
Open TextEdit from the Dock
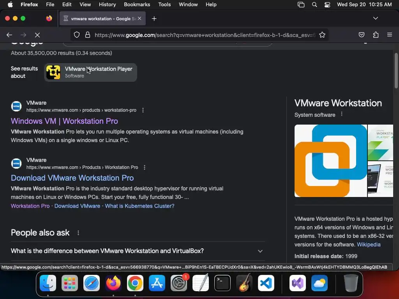click(201, 283)
